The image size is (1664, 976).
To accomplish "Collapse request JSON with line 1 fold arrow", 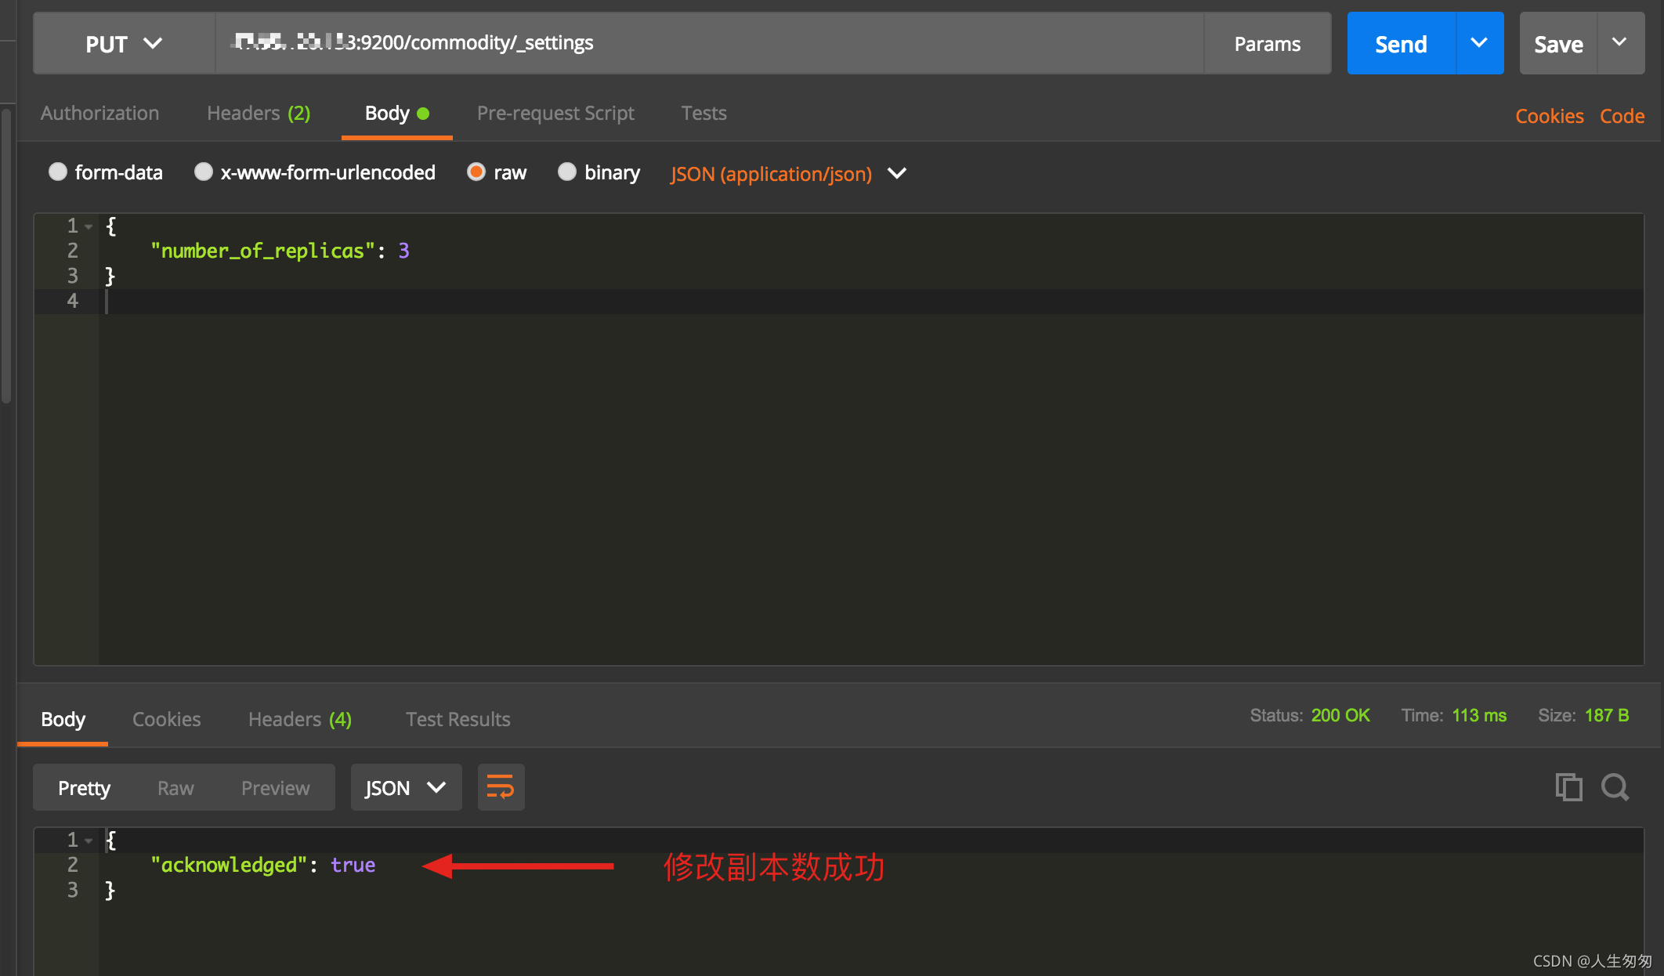I will coord(89,227).
